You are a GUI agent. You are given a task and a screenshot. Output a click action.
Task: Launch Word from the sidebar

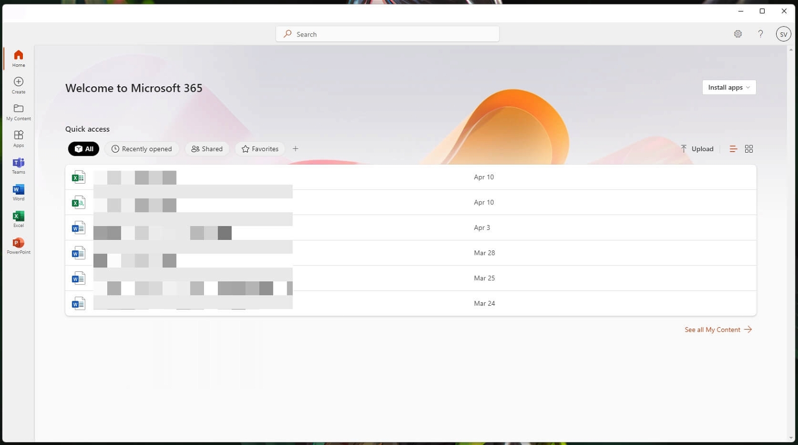(x=18, y=192)
